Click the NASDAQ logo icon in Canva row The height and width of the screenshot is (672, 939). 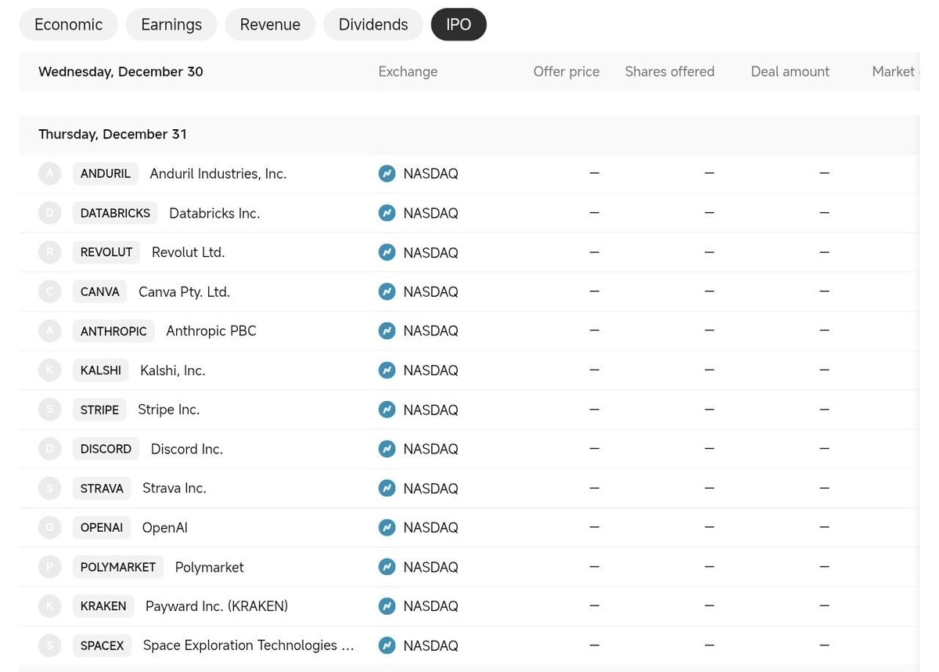pyautogui.click(x=387, y=291)
